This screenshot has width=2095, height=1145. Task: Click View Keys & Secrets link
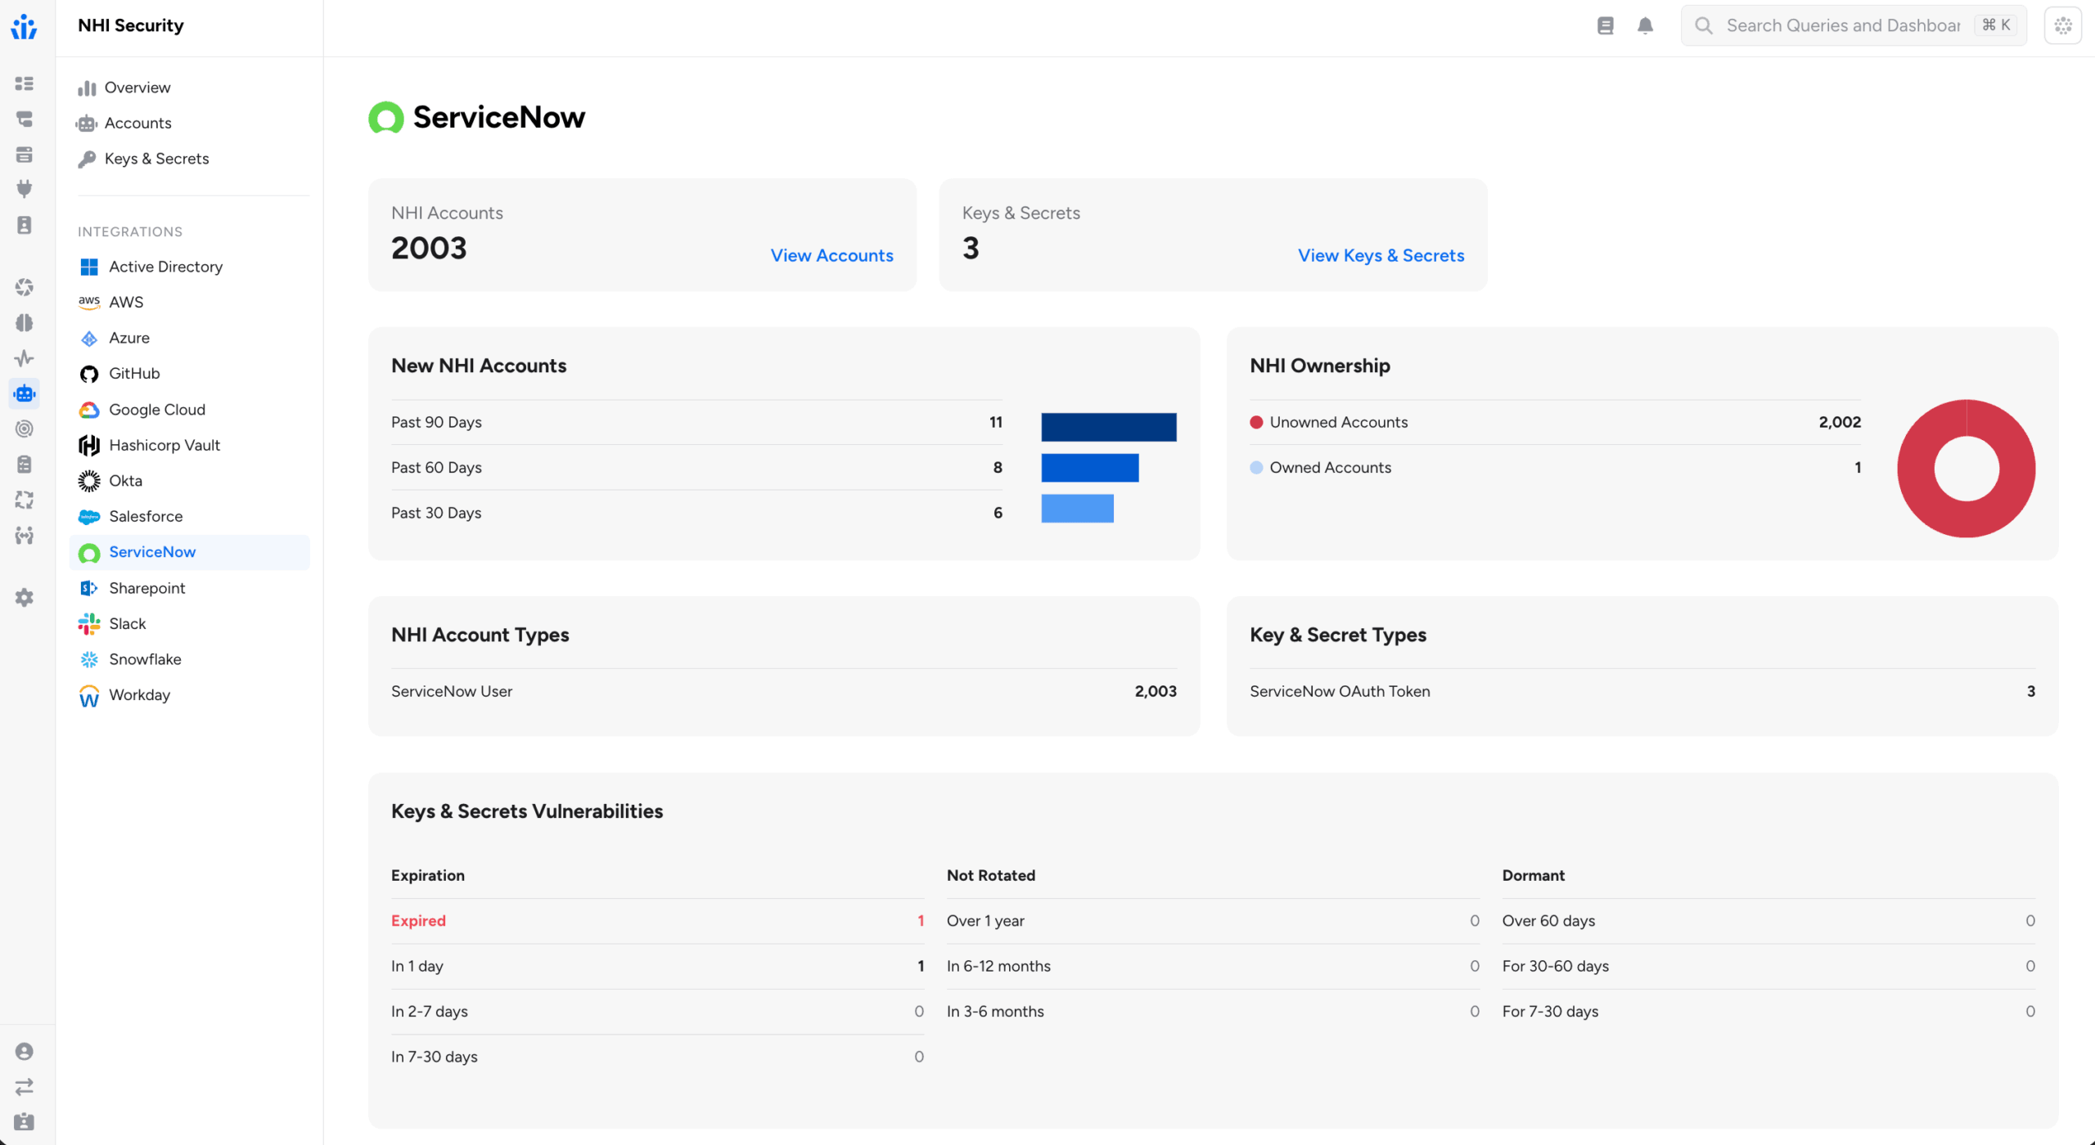tap(1381, 255)
